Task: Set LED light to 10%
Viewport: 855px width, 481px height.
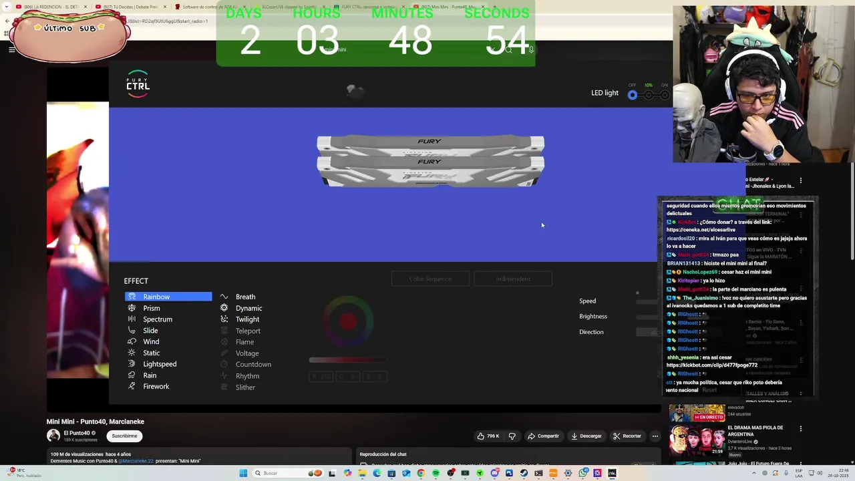Action: pos(649,95)
